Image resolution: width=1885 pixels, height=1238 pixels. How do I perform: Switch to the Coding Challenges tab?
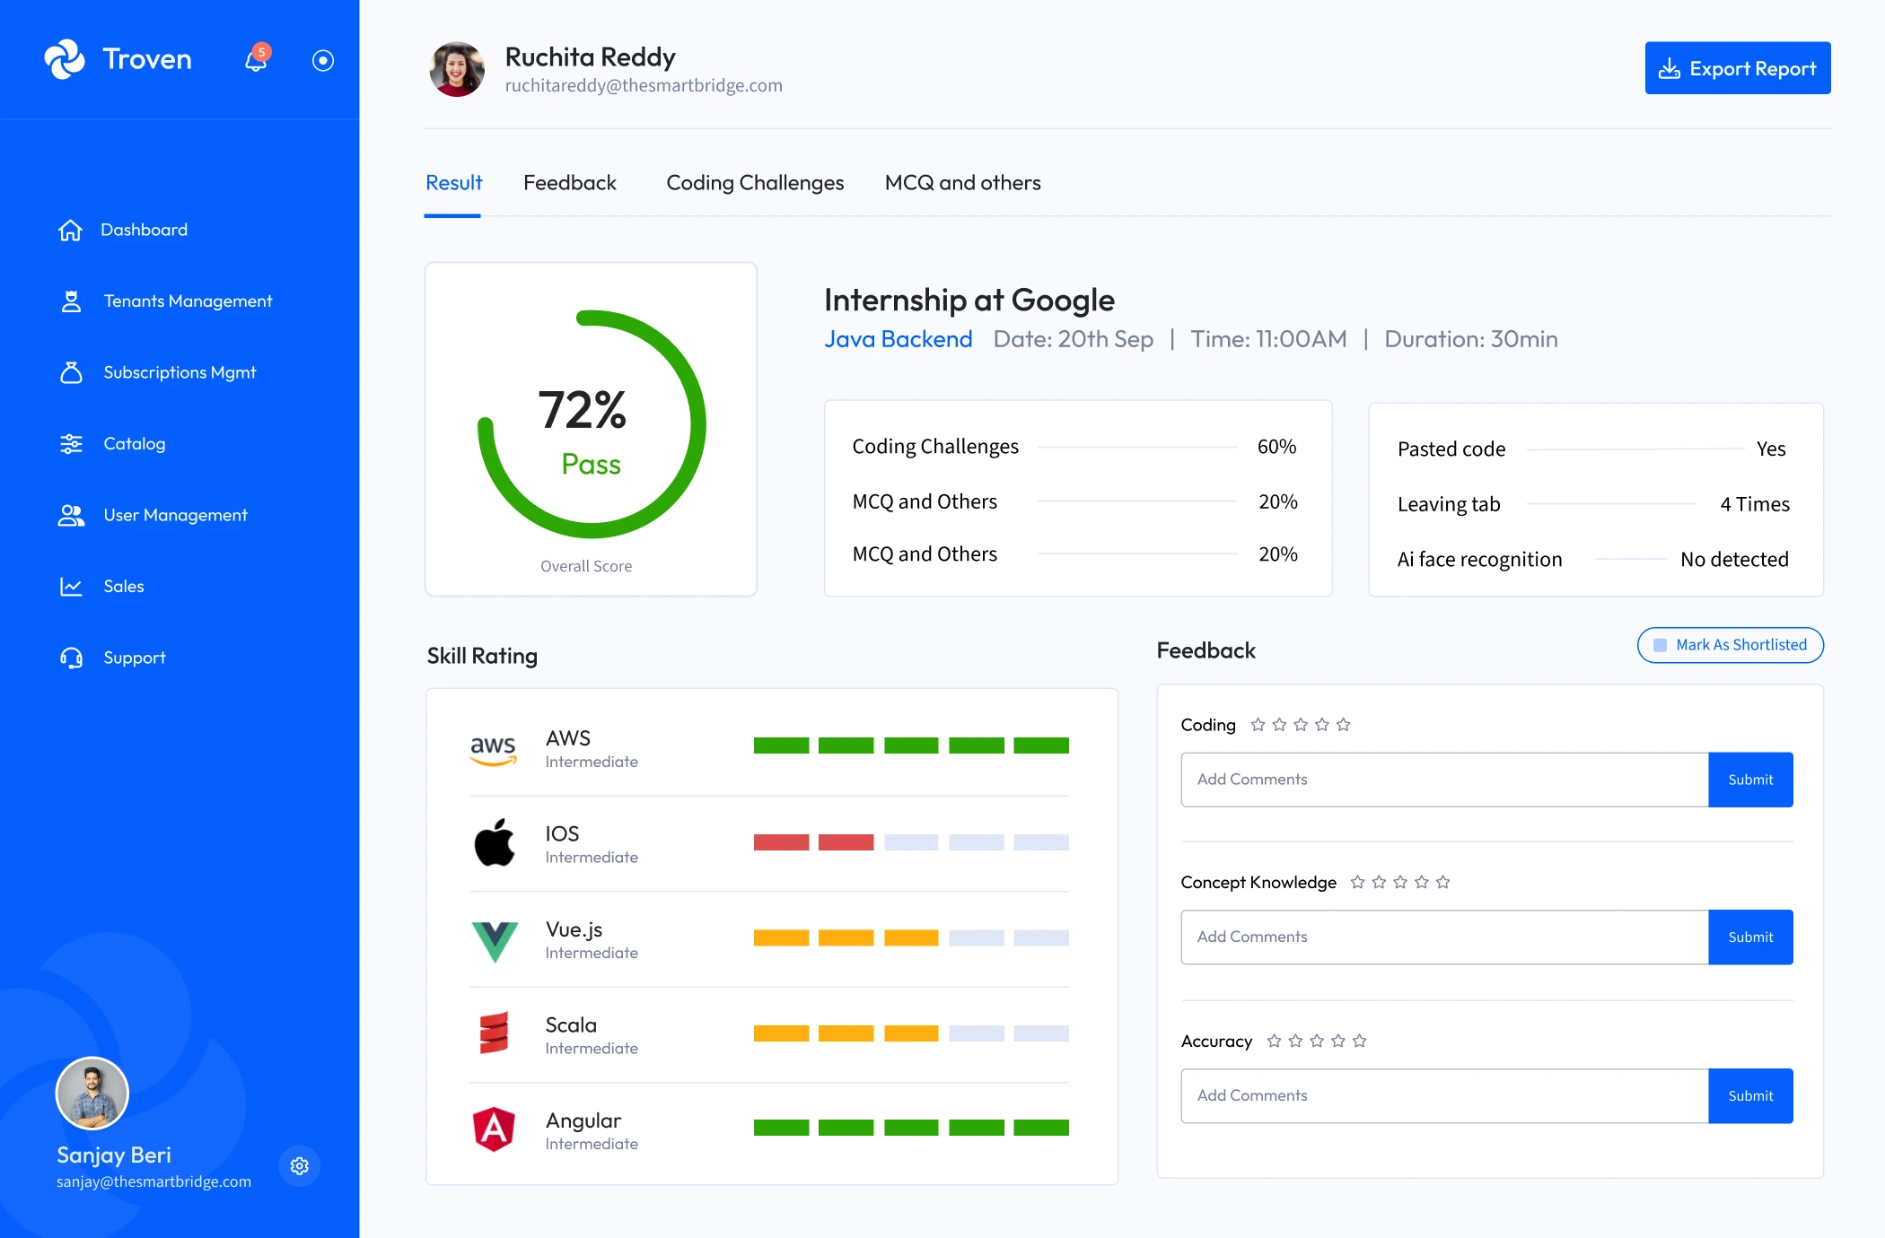pos(754,183)
